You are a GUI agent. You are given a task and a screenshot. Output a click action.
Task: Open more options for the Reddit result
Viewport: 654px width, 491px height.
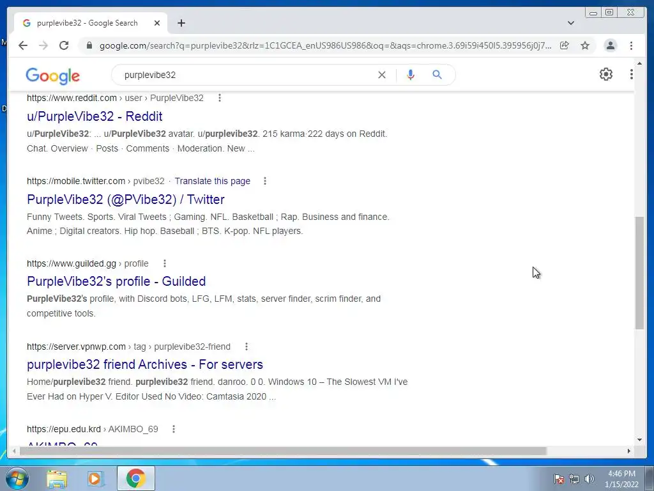click(x=220, y=98)
